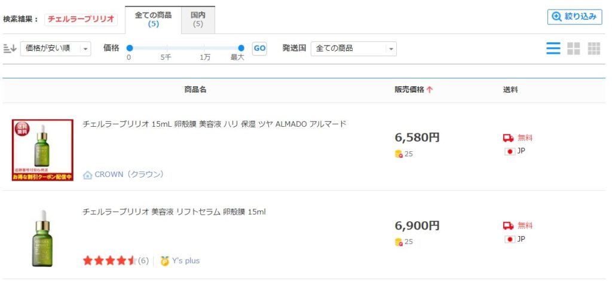Open the CROWN（クラウン）shop link
The height and width of the screenshot is (281, 612).
click(x=129, y=175)
